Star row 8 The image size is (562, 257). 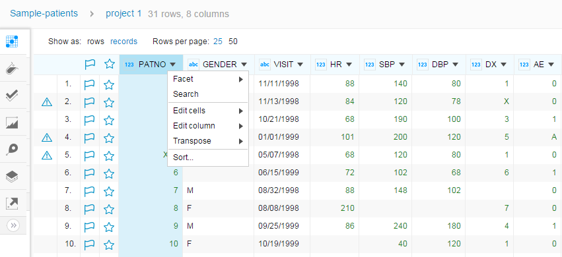coord(109,209)
